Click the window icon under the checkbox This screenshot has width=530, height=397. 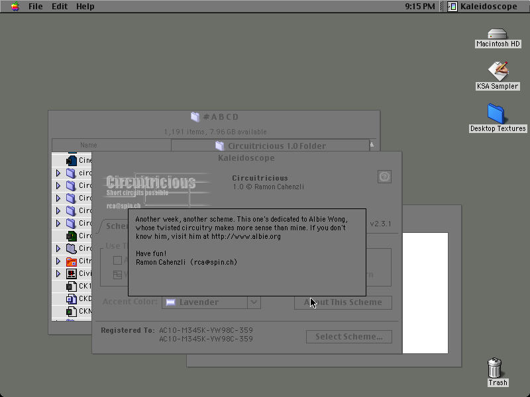point(117,275)
